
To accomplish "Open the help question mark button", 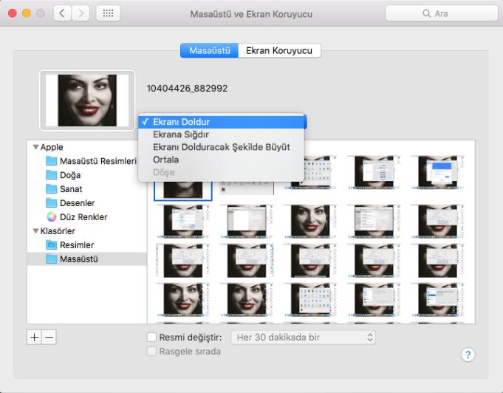I will pos(467,355).
